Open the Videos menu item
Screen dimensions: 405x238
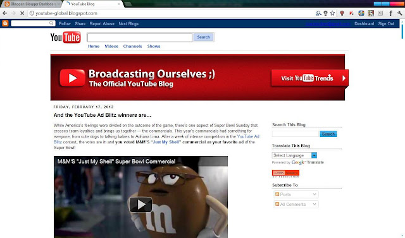click(111, 46)
